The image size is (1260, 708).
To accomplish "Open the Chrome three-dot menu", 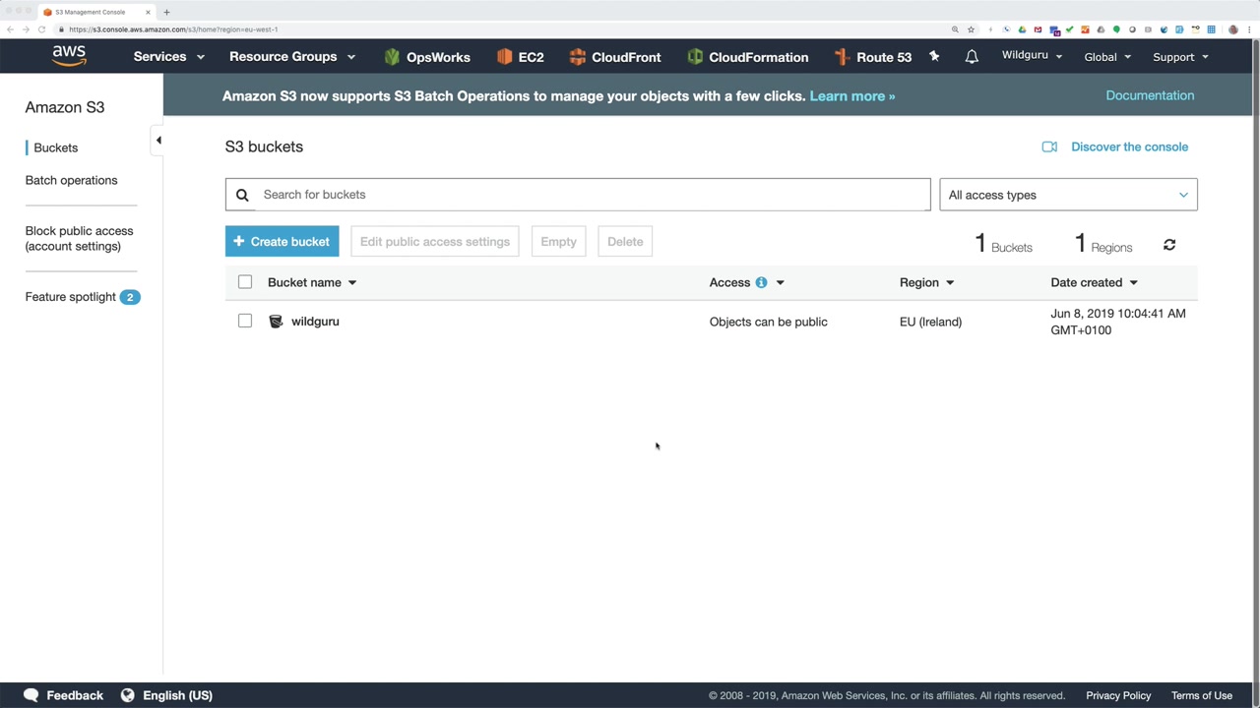I will (1249, 29).
